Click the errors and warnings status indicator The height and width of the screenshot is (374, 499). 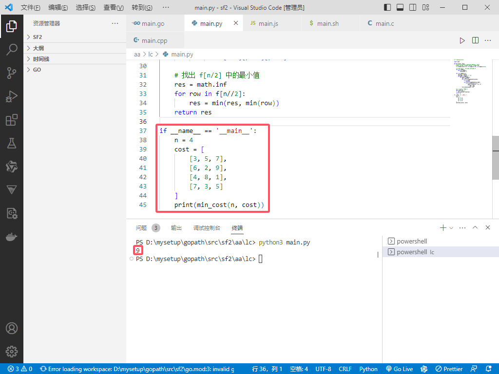(x=20, y=369)
